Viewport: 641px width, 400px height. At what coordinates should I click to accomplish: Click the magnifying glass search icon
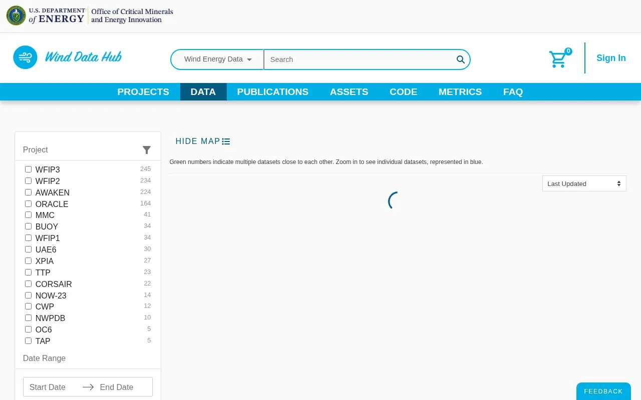point(461,59)
